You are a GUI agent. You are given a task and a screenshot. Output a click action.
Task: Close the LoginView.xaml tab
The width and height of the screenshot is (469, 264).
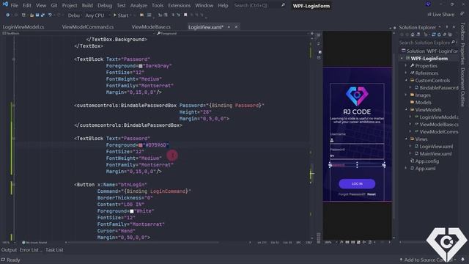[x=236, y=27]
